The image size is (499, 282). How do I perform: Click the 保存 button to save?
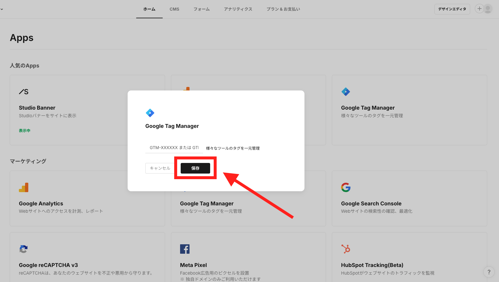[x=195, y=168]
